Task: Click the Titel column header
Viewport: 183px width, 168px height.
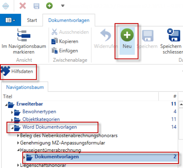Action: 8,96
